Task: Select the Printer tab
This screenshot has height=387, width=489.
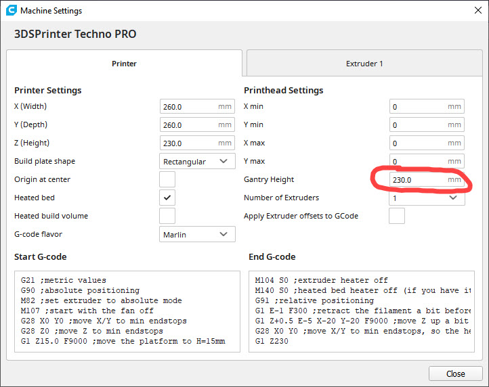Action: click(x=124, y=63)
